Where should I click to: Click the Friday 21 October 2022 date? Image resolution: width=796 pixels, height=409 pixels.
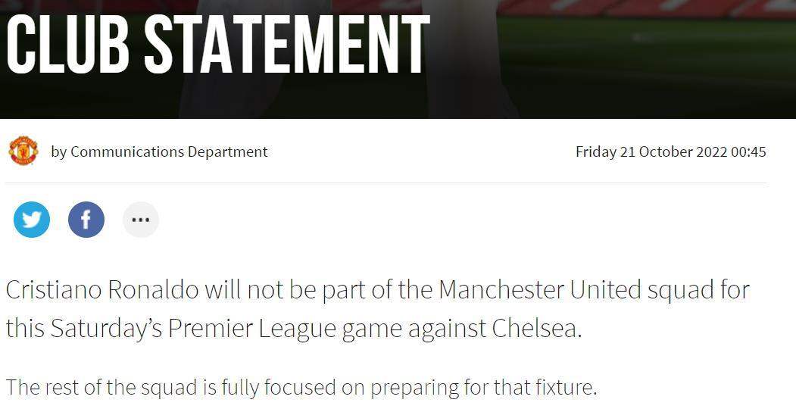tap(652, 151)
